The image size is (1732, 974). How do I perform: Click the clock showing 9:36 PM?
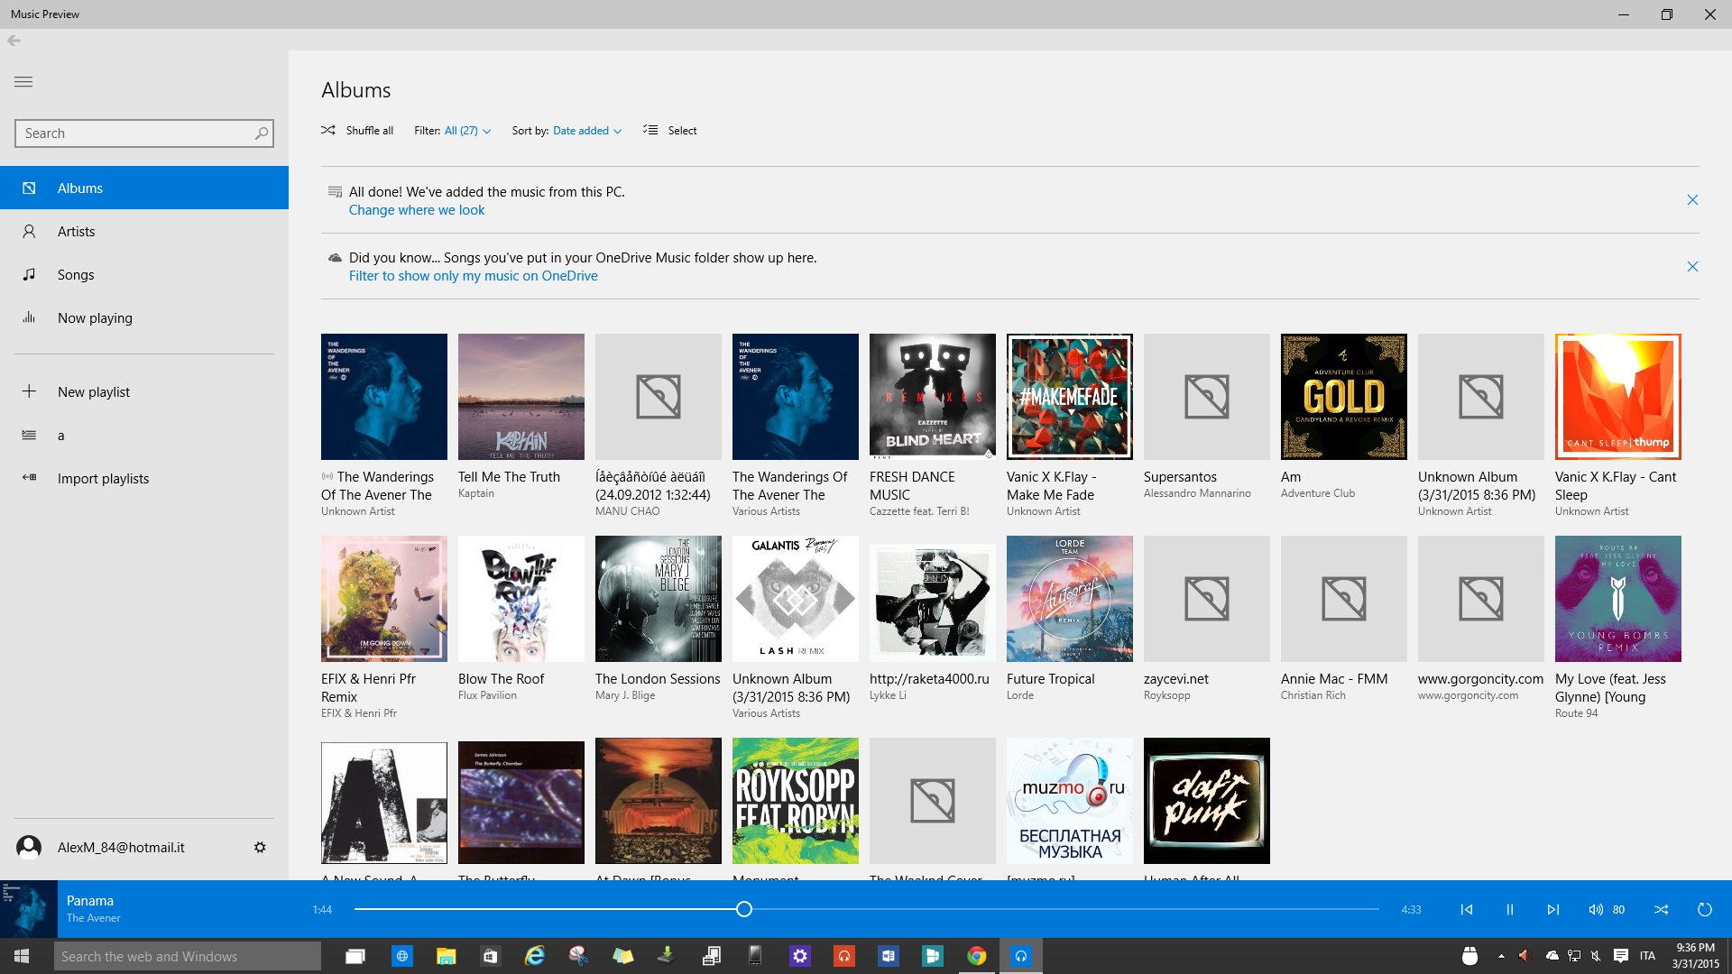[1695, 948]
